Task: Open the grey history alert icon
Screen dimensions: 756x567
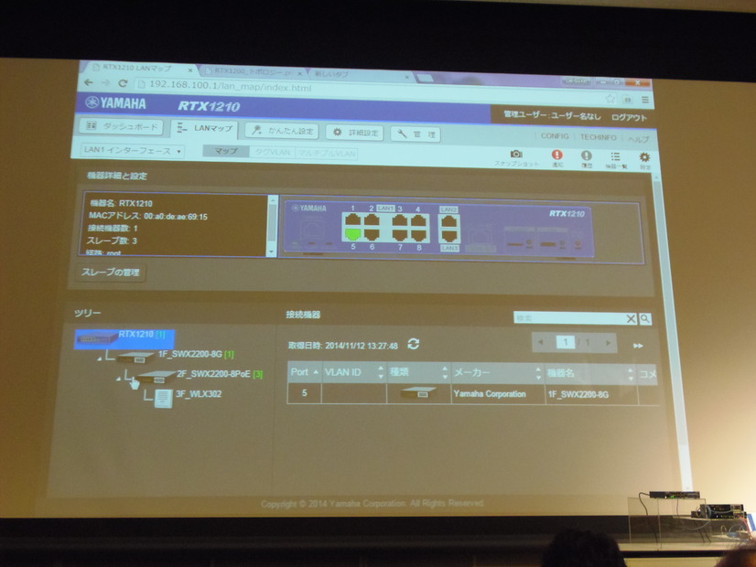Action: [x=587, y=155]
